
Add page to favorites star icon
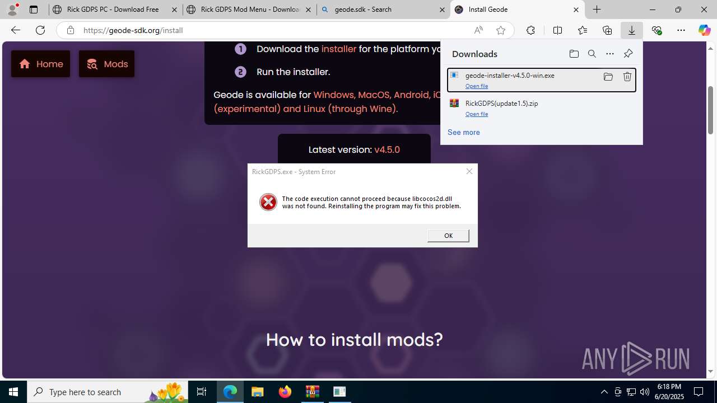click(501, 30)
